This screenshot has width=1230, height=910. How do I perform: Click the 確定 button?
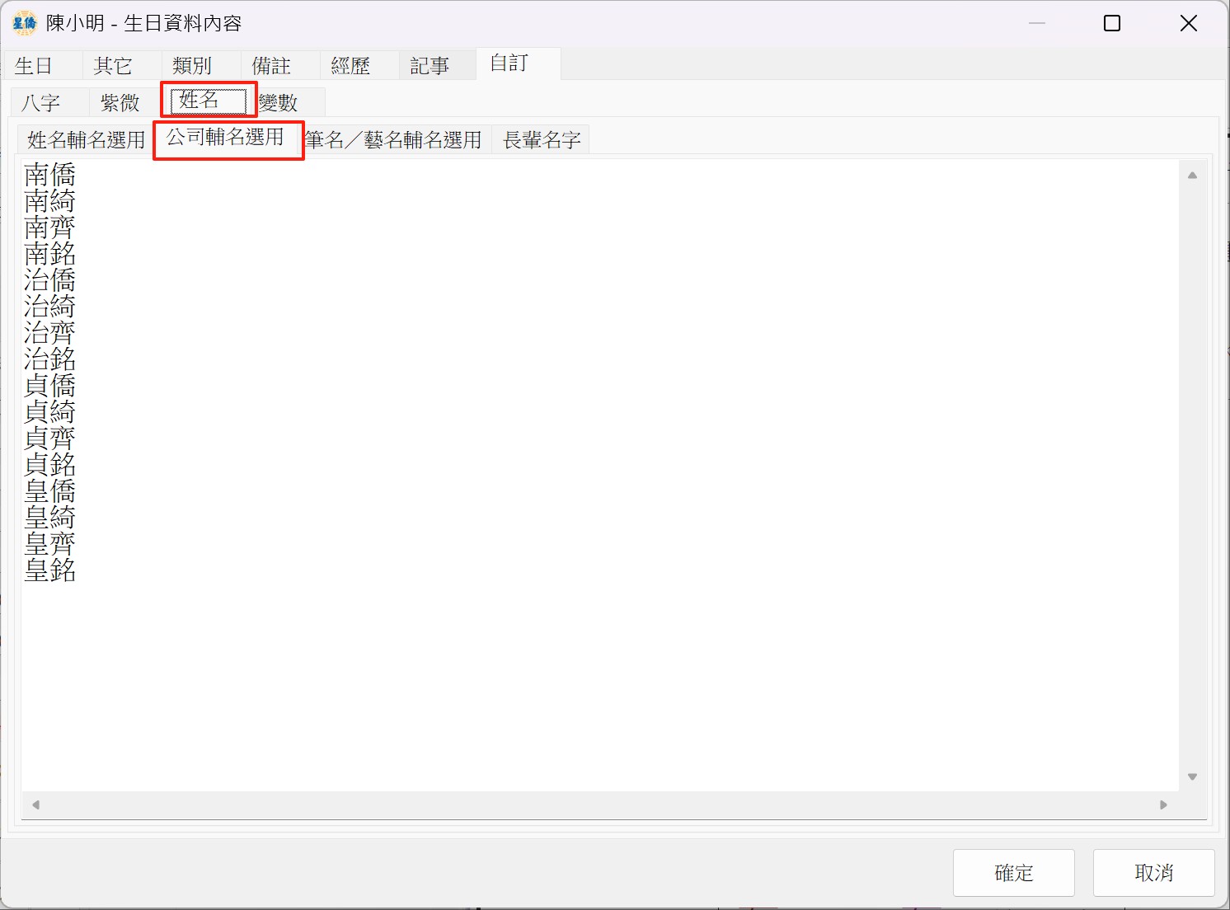point(1013,872)
